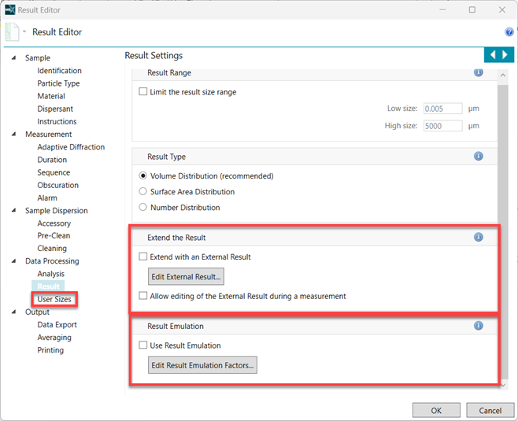This screenshot has height=421, width=518.
Task: Open Dispersant settings
Action: click(55, 109)
